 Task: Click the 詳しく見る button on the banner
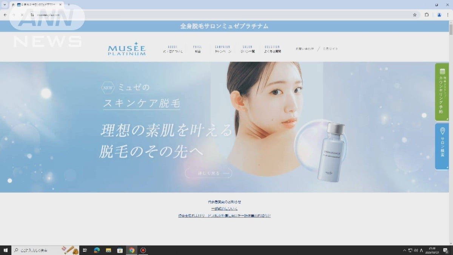(209, 173)
